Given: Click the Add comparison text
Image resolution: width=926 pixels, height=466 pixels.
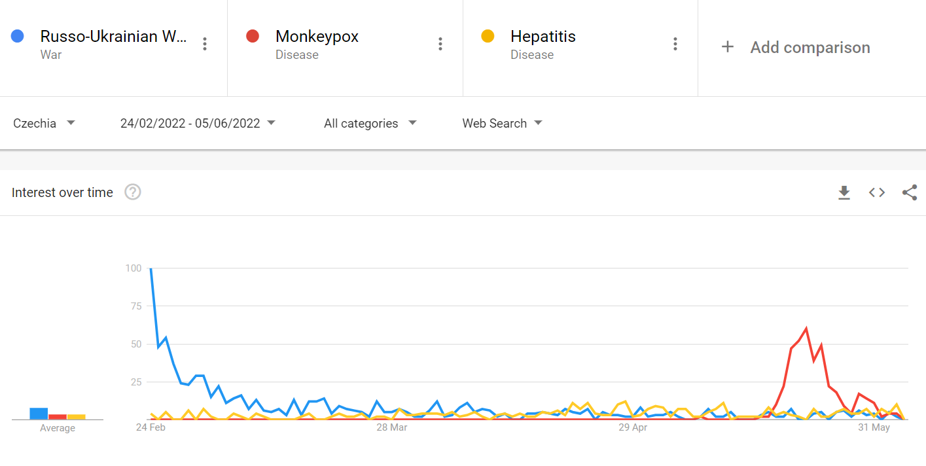Looking at the screenshot, I should pyautogui.click(x=810, y=47).
